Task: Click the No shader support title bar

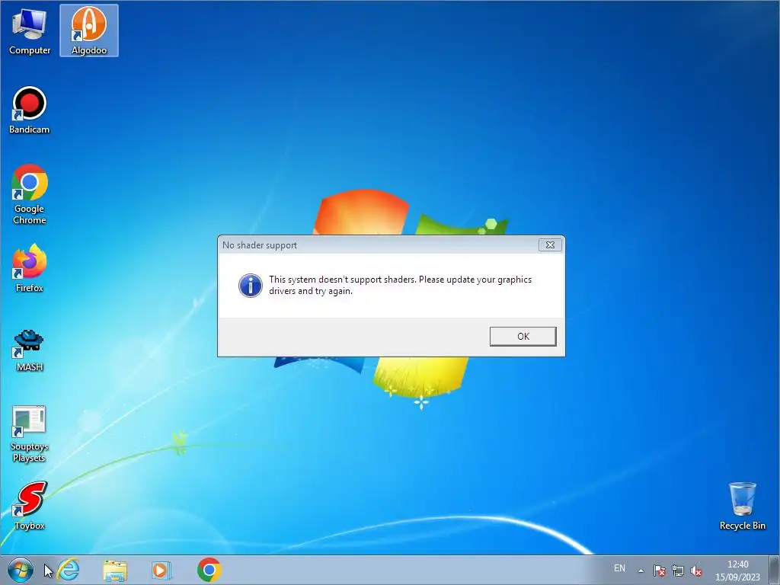Action: point(378,245)
